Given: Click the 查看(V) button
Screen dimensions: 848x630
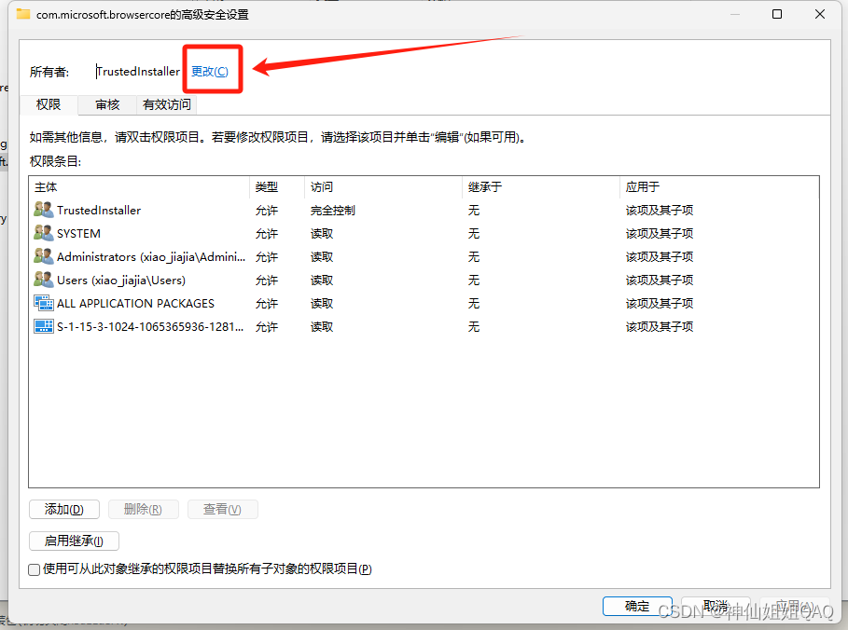Looking at the screenshot, I should (x=222, y=509).
